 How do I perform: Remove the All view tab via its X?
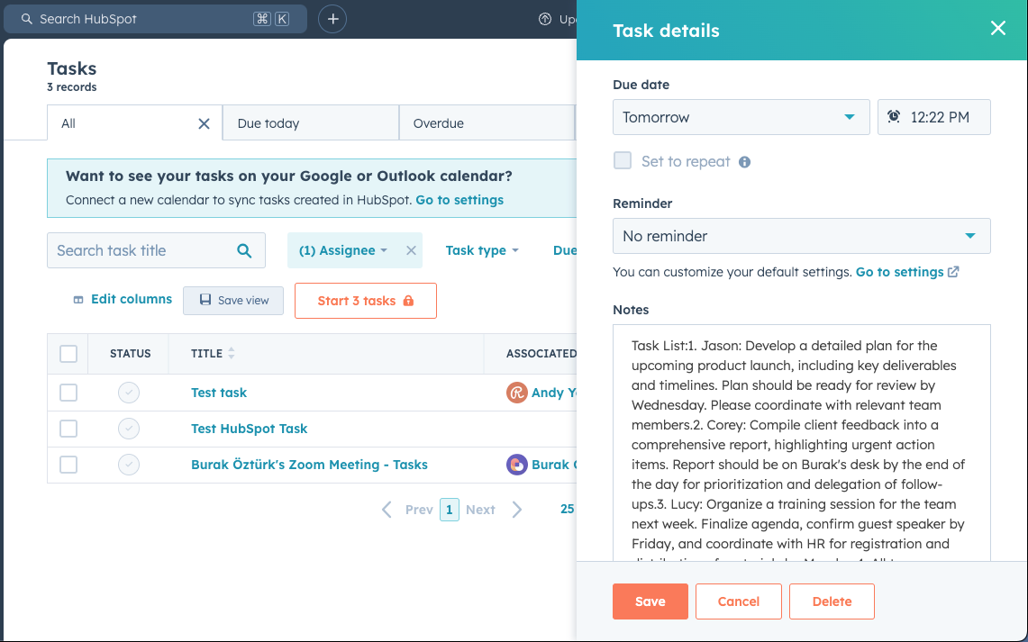click(x=204, y=124)
